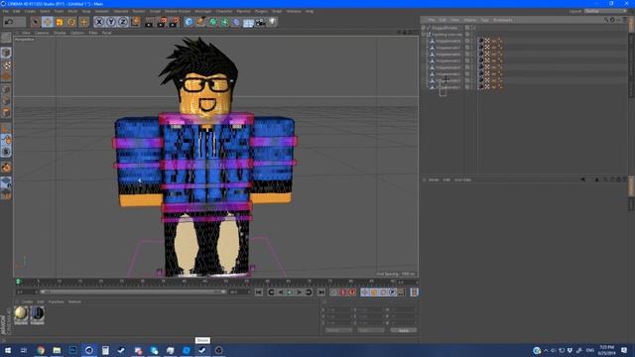Select the Scale tool
Screen dimensions: 635x357
click(60, 22)
